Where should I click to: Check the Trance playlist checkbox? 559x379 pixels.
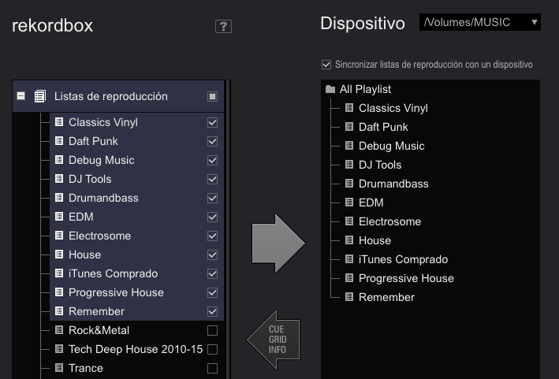212,368
